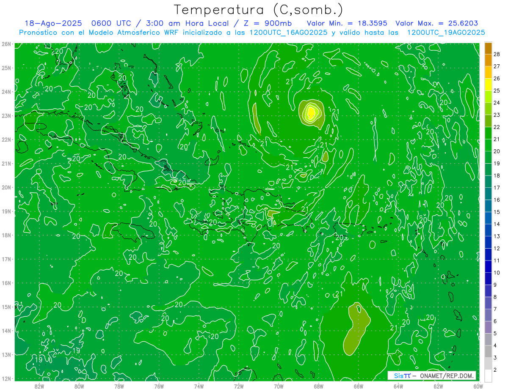The height and width of the screenshot is (392, 508).
Task: Click the 16 label in the color legend
Action: pos(497,200)
